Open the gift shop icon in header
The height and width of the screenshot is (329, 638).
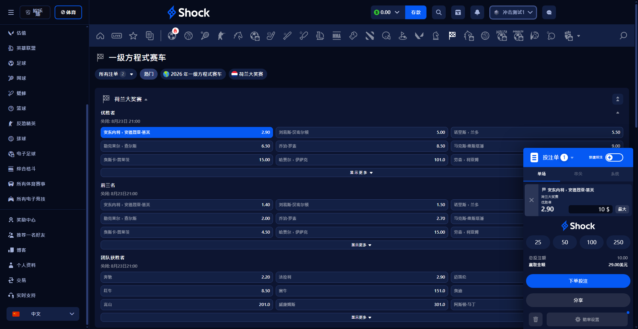458,12
